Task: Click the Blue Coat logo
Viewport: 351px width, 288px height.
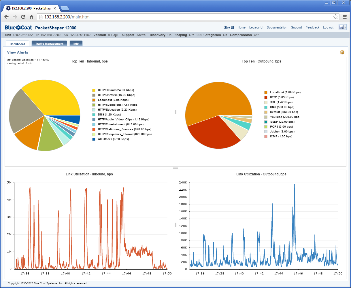Action: (18, 27)
